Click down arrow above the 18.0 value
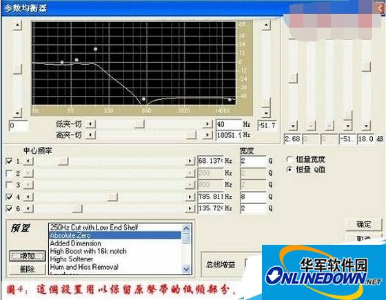This screenshot has height=300, width=386. point(366,126)
